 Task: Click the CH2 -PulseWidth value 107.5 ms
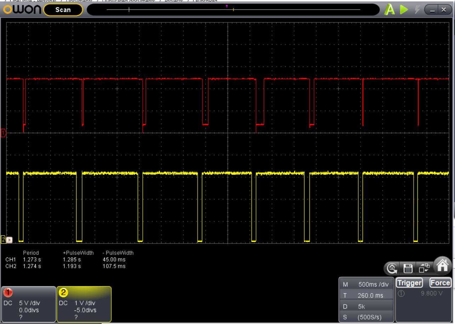(114, 266)
